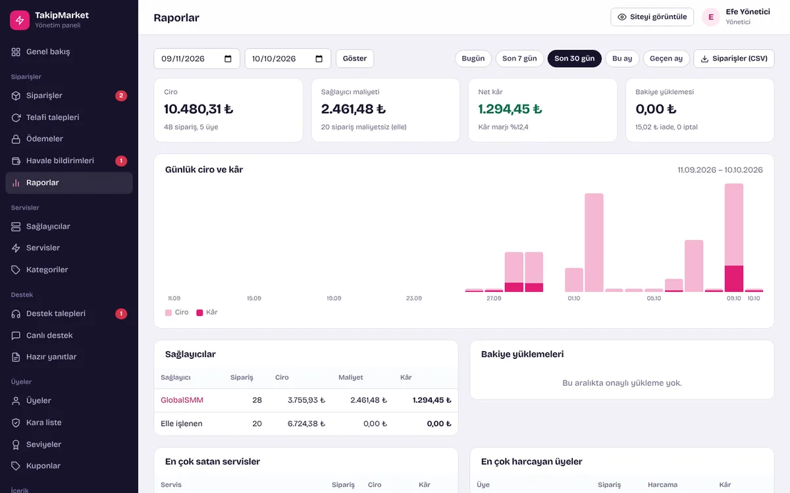Select the Son 7 gün range

pyautogui.click(x=519, y=59)
